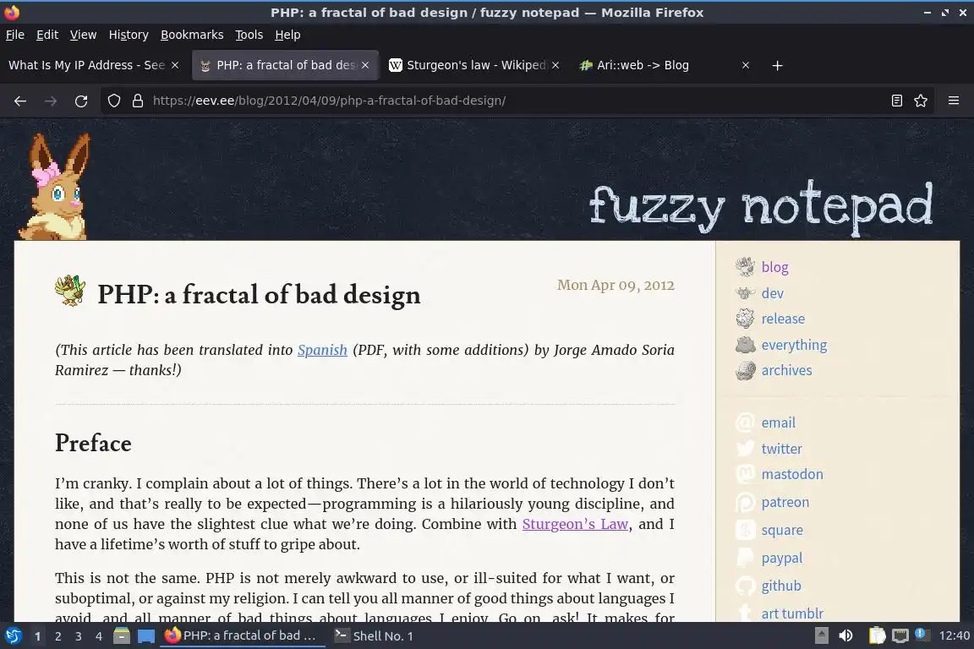Click the site security padlock icon
974x649 pixels.
coord(137,101)
